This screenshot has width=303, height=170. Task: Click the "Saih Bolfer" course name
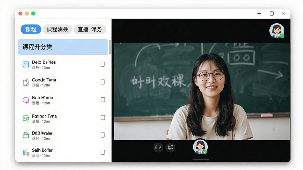pos(42,150)
